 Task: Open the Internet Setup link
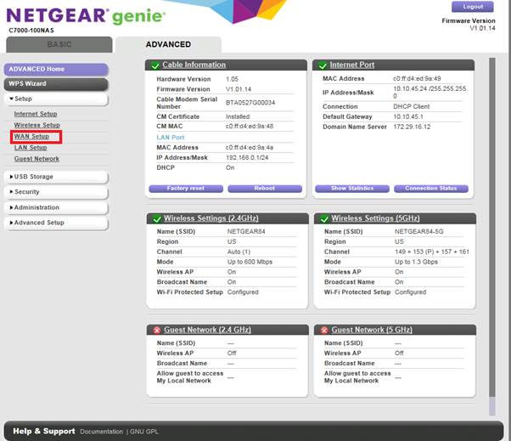click(36, 114)
